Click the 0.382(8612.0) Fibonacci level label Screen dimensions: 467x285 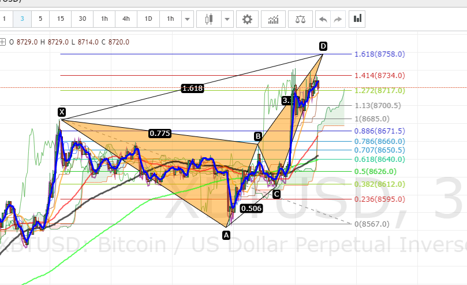380,184
